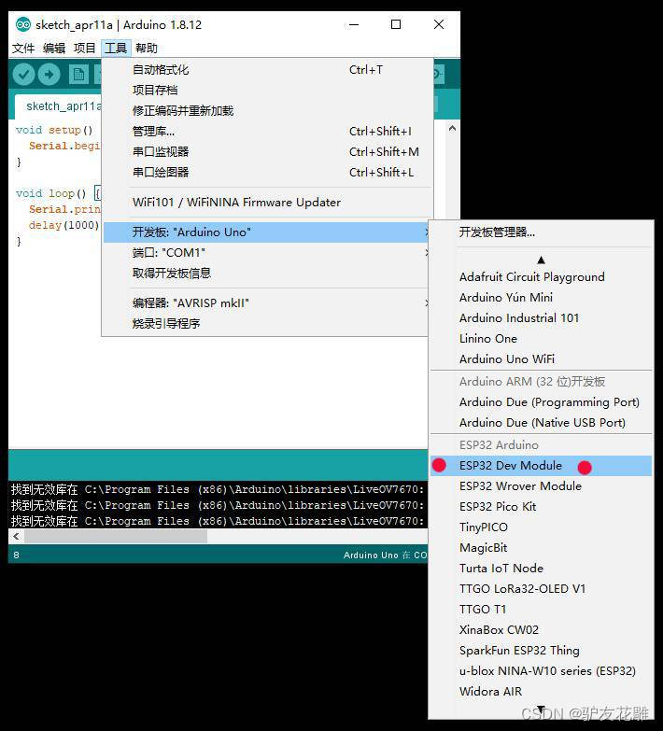The height and width of the screenshot is (731, 663).
Task: Click the delay(1000) code line
Action: coord(63,225)
